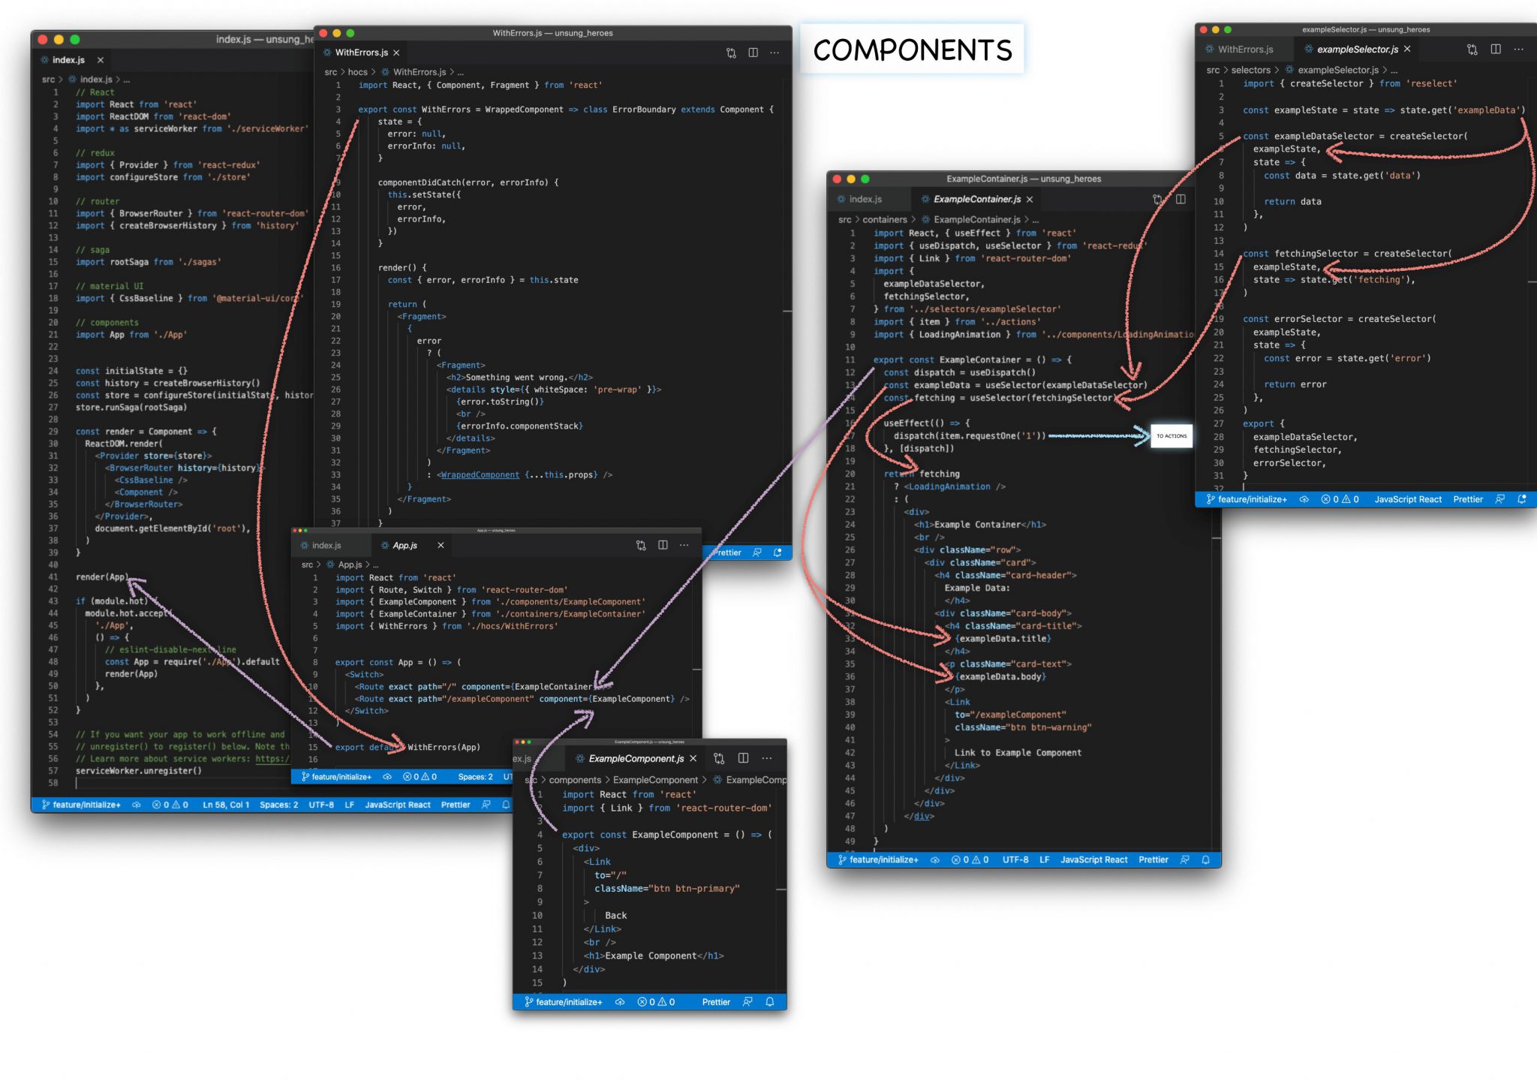
Task: Open the selectors breadcrumb in exampleSelector.js window
Action: pyautogui.click(x=1252, y=70)
